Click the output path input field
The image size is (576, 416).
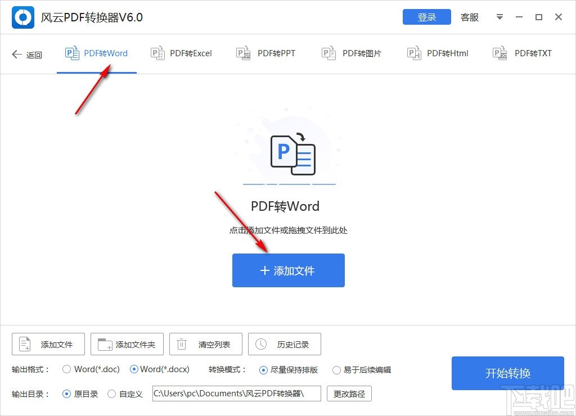236,394
